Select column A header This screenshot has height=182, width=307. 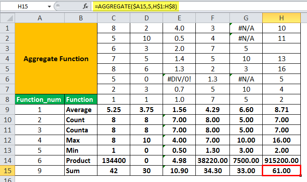40,18
